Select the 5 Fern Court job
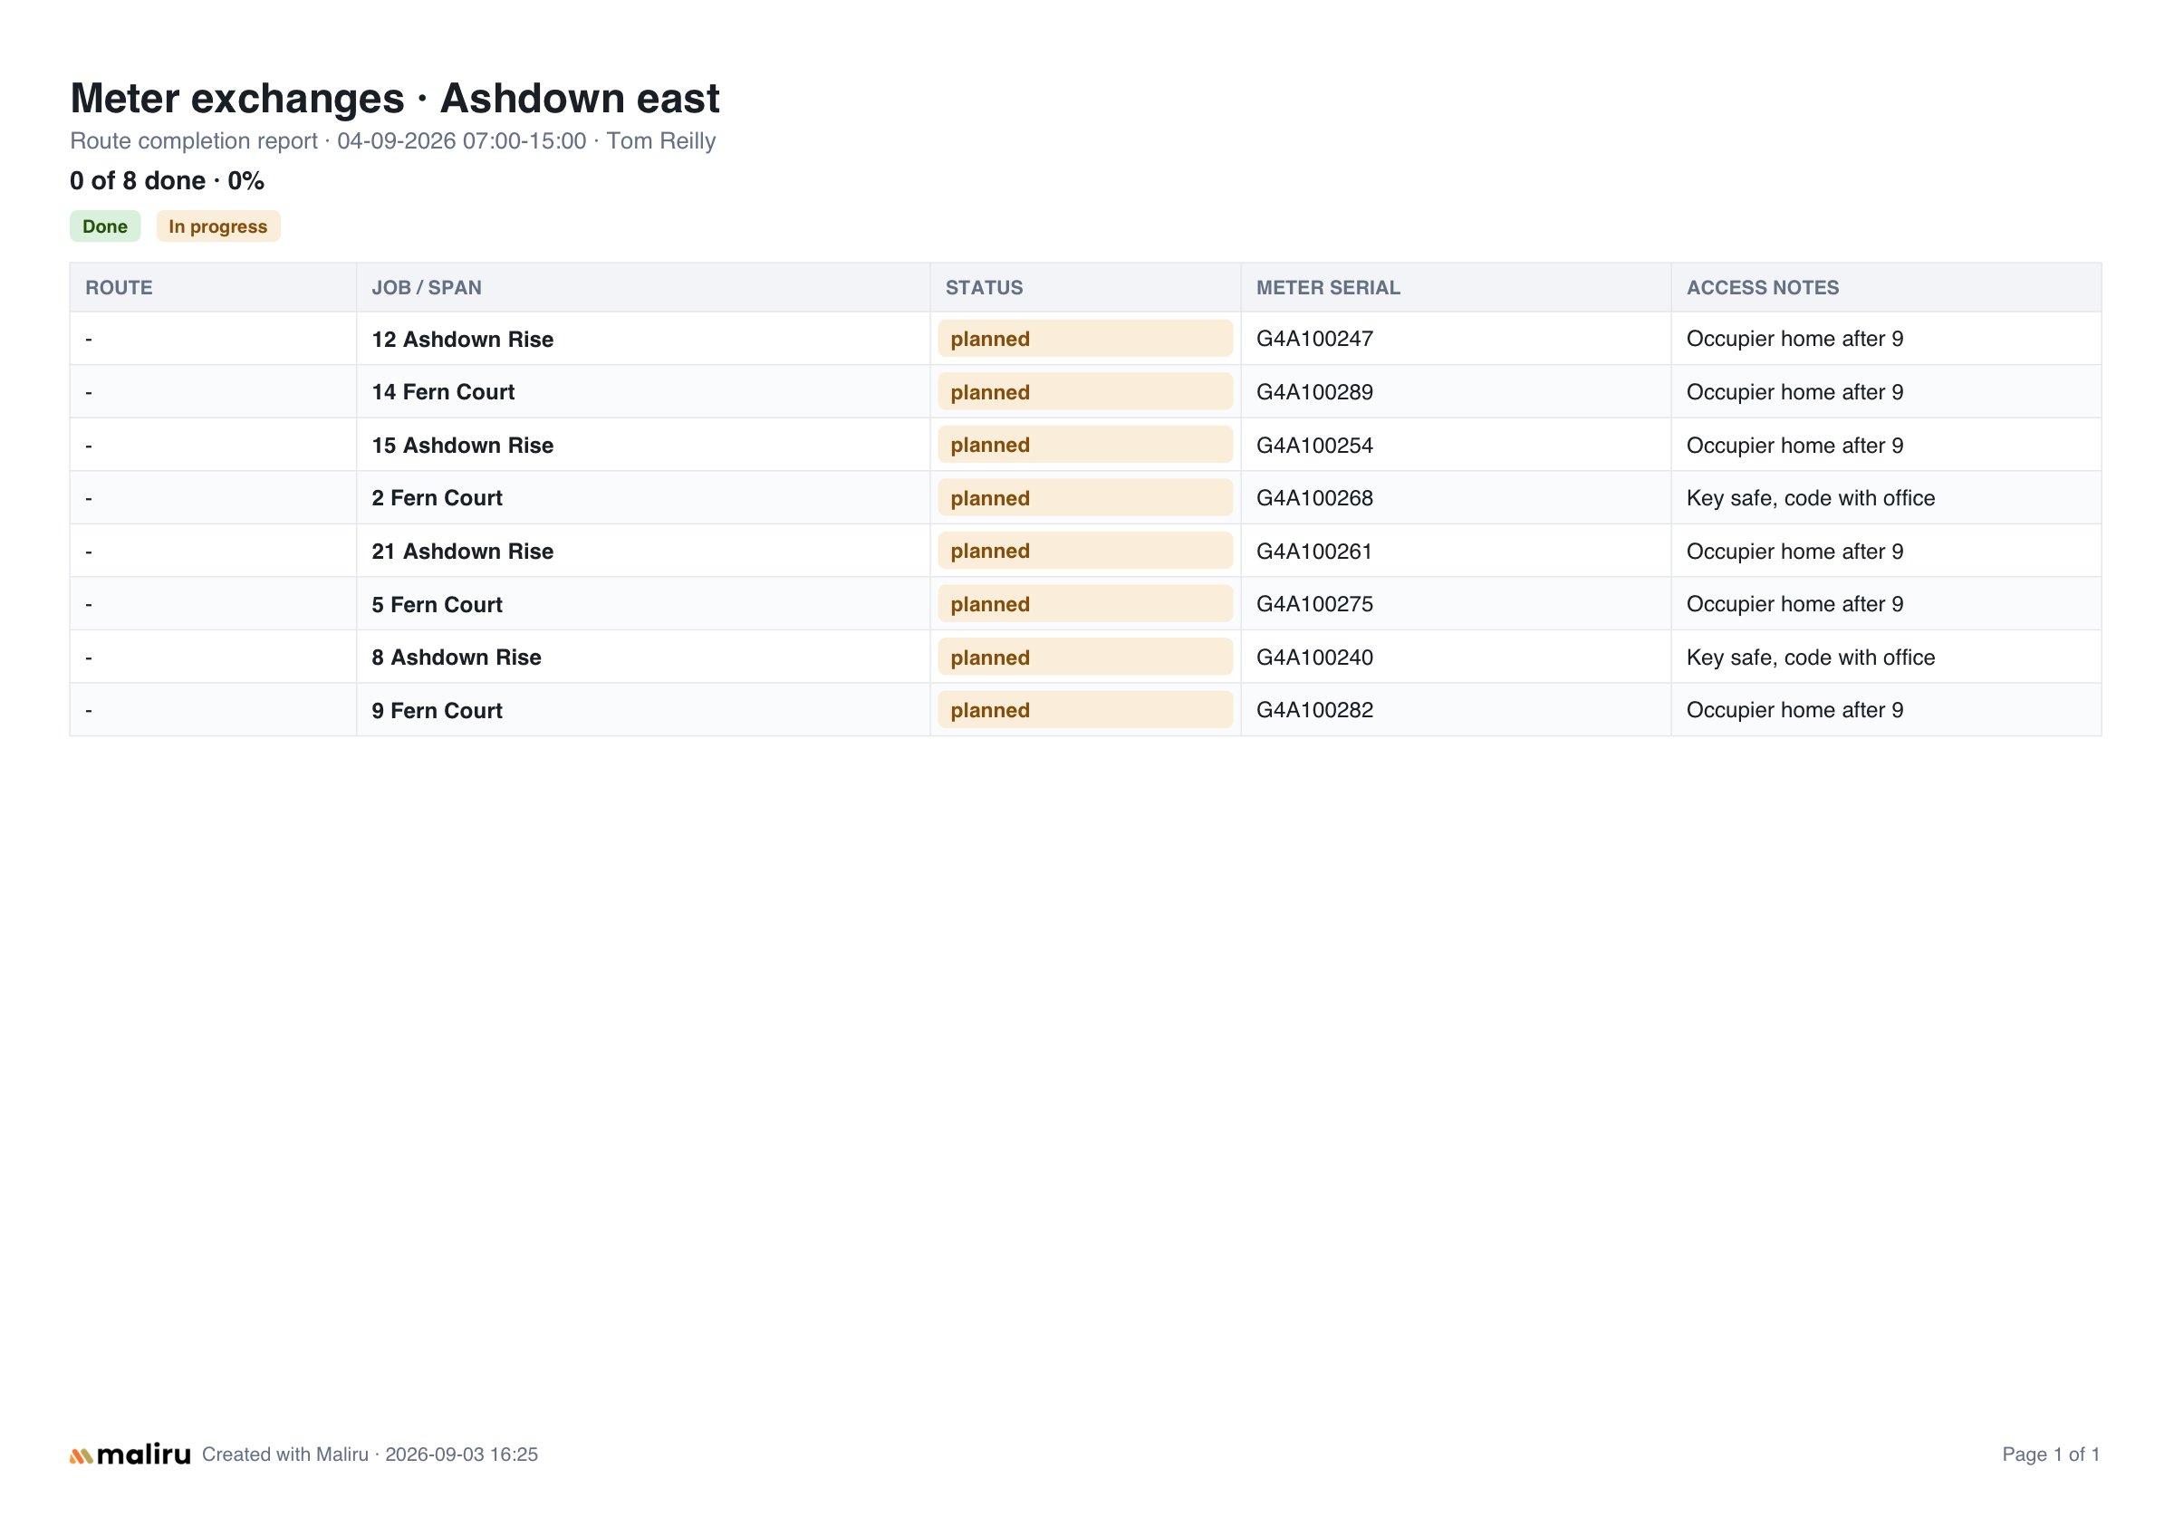2174x1536 pixels. [437, 604]
